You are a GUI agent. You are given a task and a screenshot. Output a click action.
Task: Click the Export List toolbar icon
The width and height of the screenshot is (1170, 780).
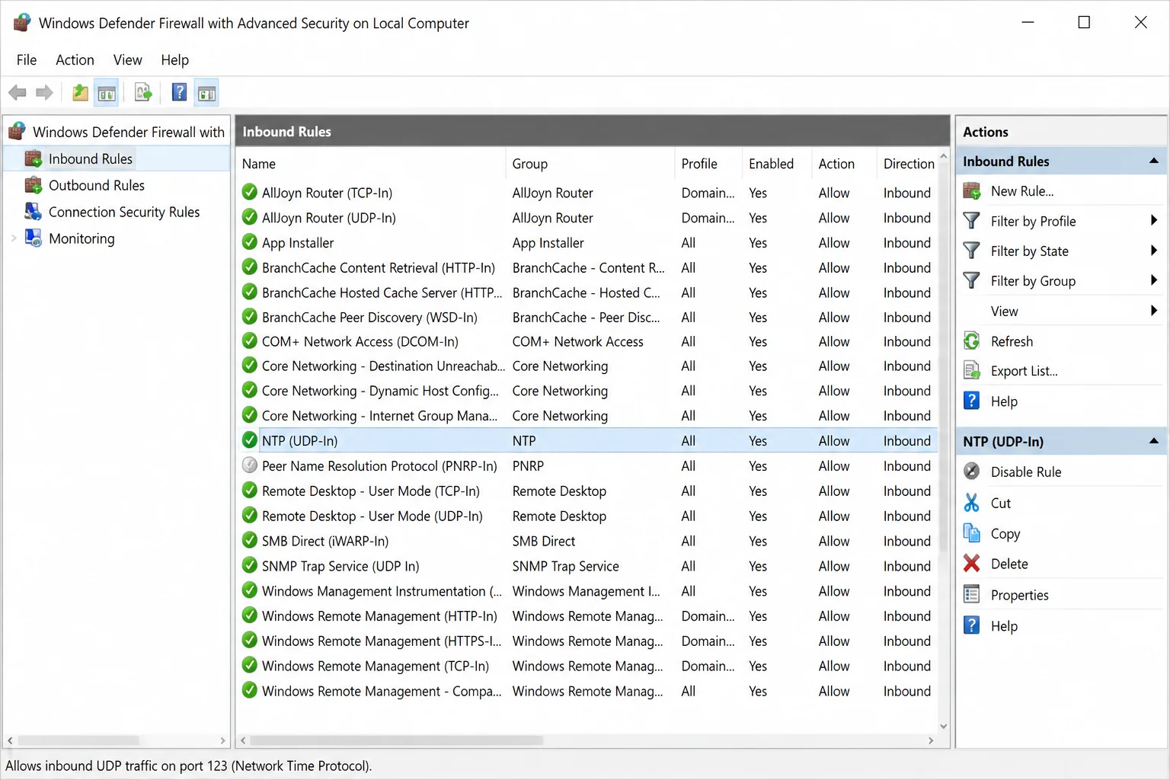143,93
